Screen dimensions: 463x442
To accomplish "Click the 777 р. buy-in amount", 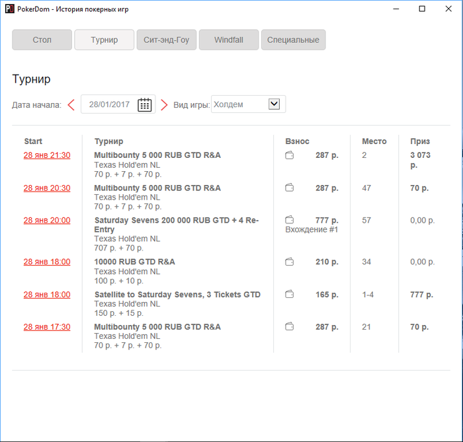I will tap(327, 221).
